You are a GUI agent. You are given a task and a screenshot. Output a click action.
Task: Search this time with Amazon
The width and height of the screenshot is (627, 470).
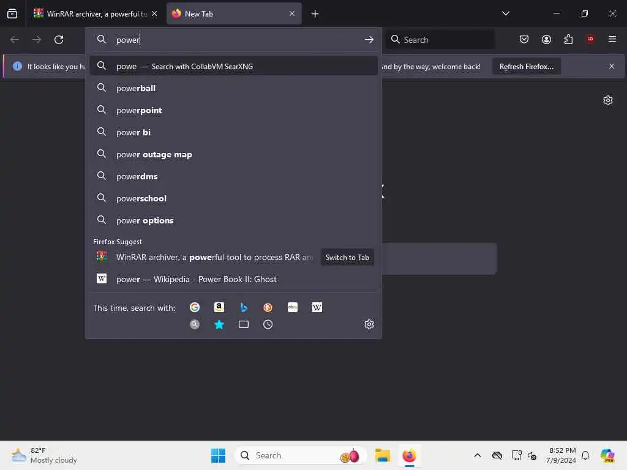click(219, 307)
